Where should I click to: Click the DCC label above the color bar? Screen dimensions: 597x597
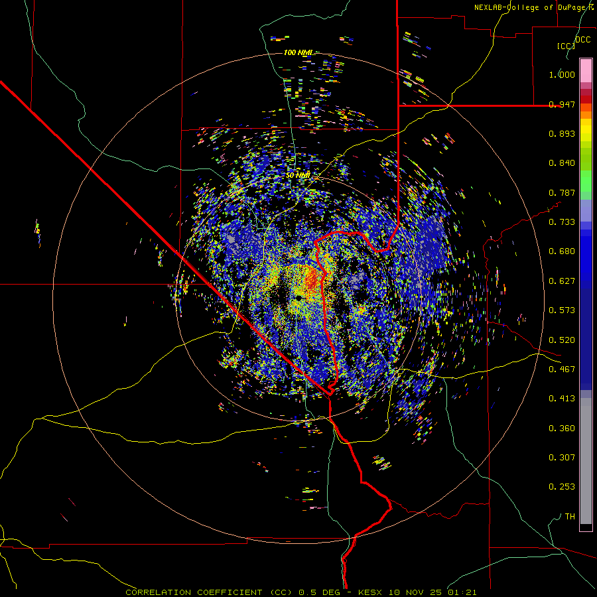pyautogui.click(x=583, y=39)
